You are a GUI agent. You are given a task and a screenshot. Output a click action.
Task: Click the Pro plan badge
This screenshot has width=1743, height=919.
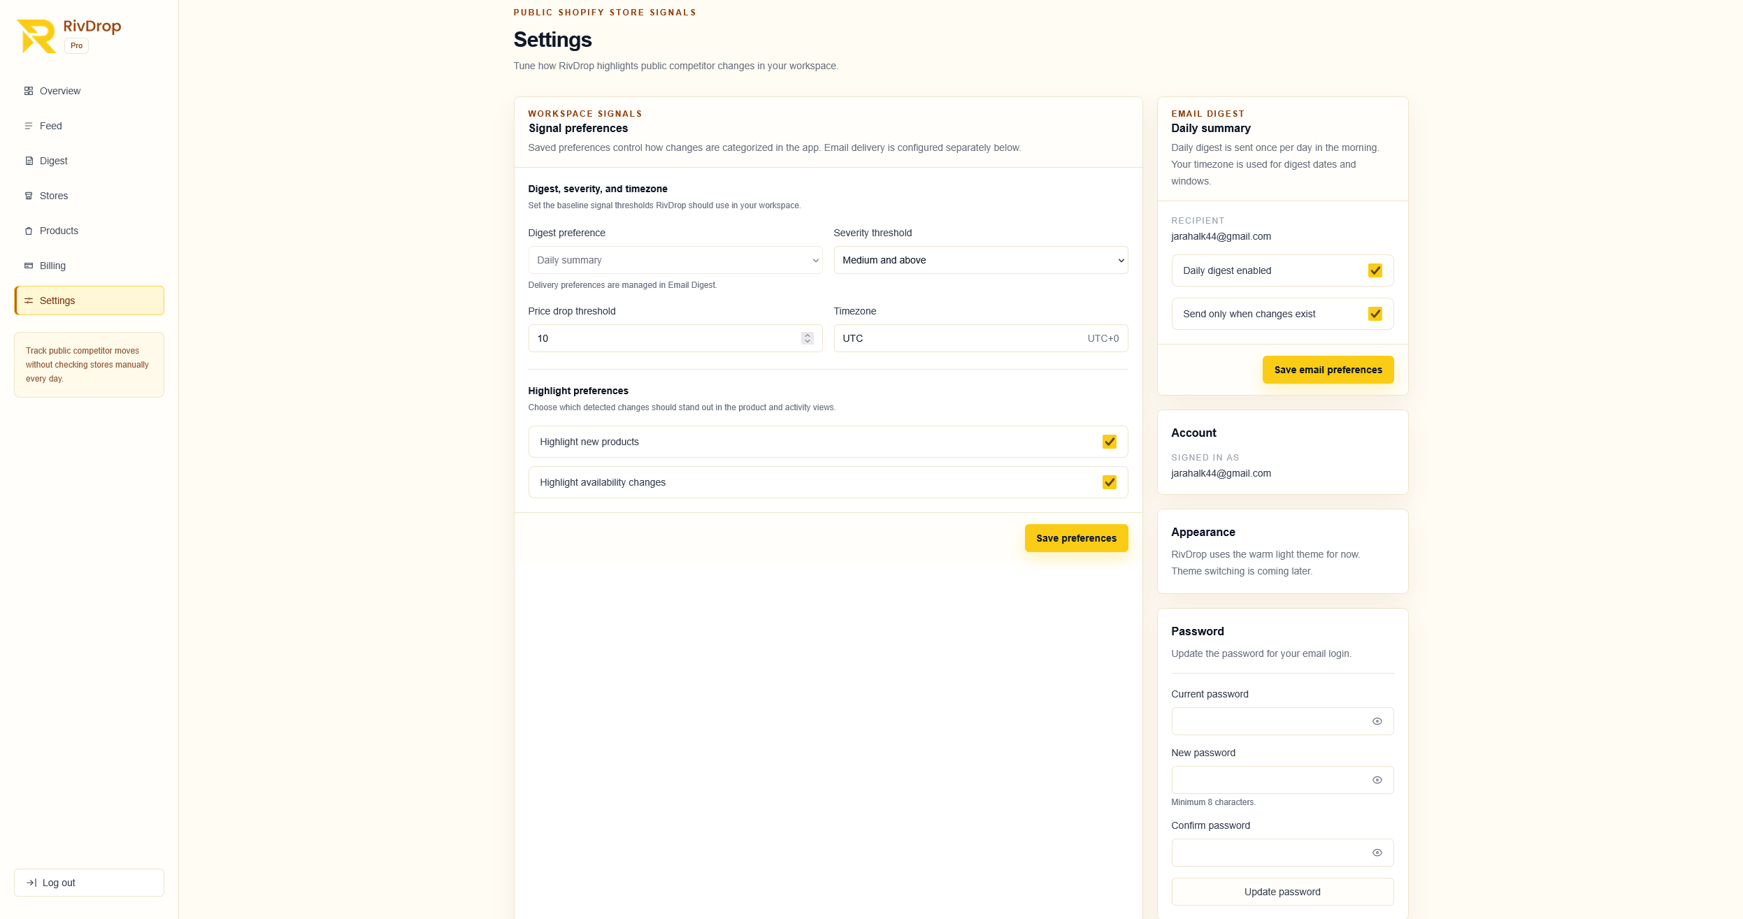pyautogui.click(x=76, y=45)
